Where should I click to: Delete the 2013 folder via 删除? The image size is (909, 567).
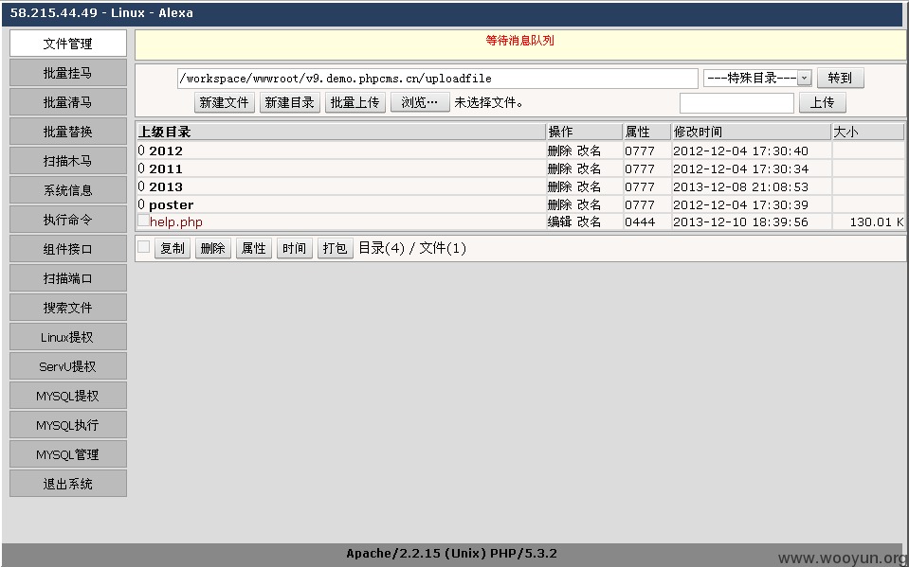(x=559, y=187)
